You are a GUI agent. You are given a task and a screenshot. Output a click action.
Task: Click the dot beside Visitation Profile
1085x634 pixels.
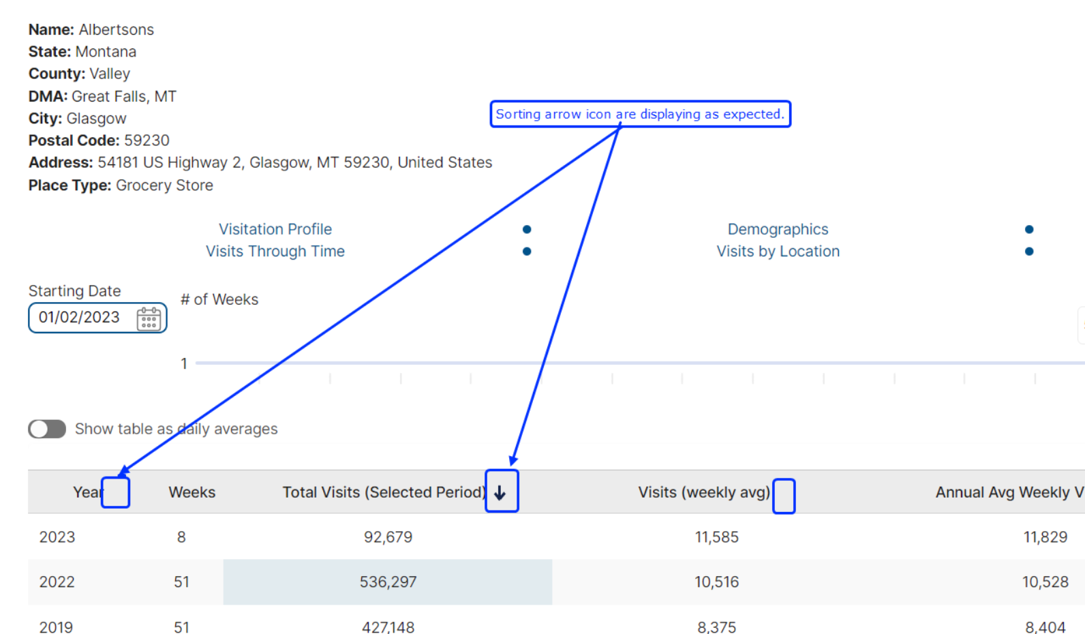[x=527, y=229]
